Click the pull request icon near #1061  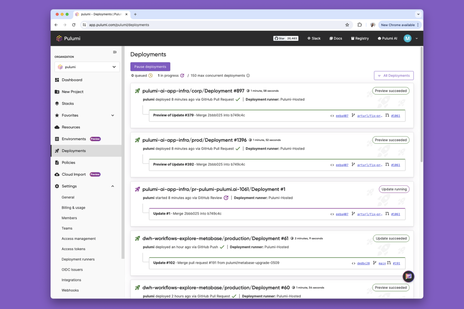coord(387,116)
